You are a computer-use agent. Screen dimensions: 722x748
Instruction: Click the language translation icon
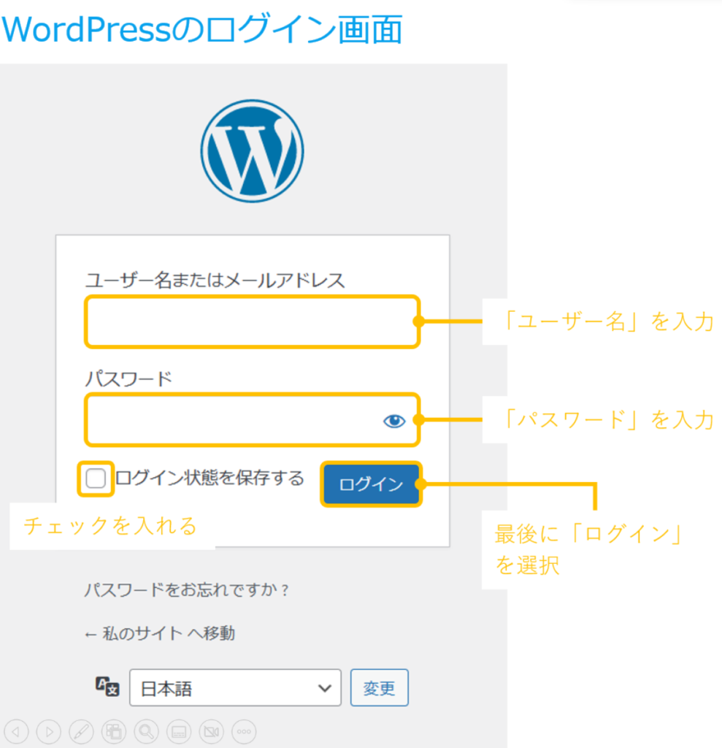click(x=107, y=687)
